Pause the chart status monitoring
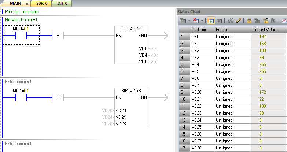Image resolution: width=287 pixels, height=152 pixels. [219, 21]
